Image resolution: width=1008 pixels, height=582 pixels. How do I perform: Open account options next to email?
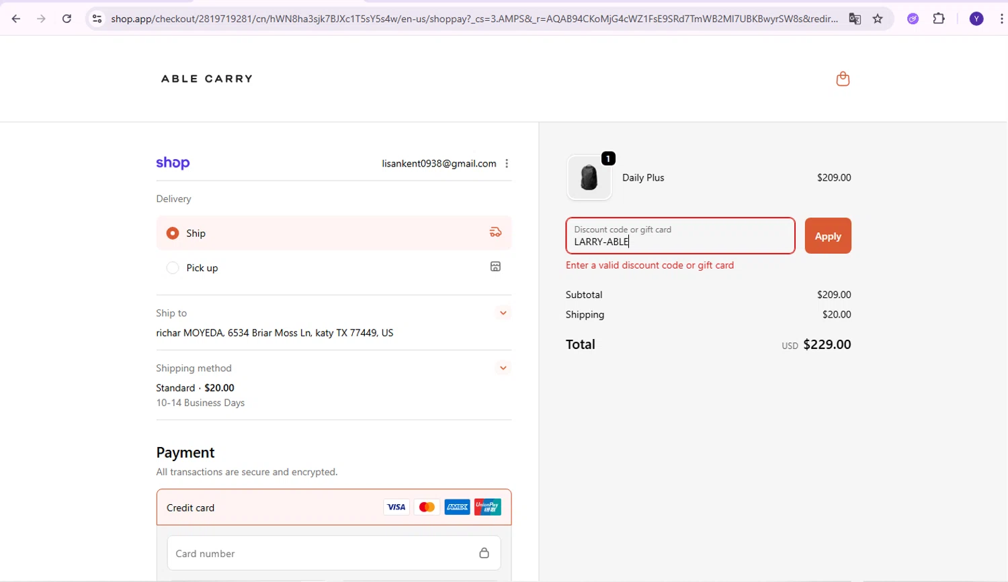507,163
